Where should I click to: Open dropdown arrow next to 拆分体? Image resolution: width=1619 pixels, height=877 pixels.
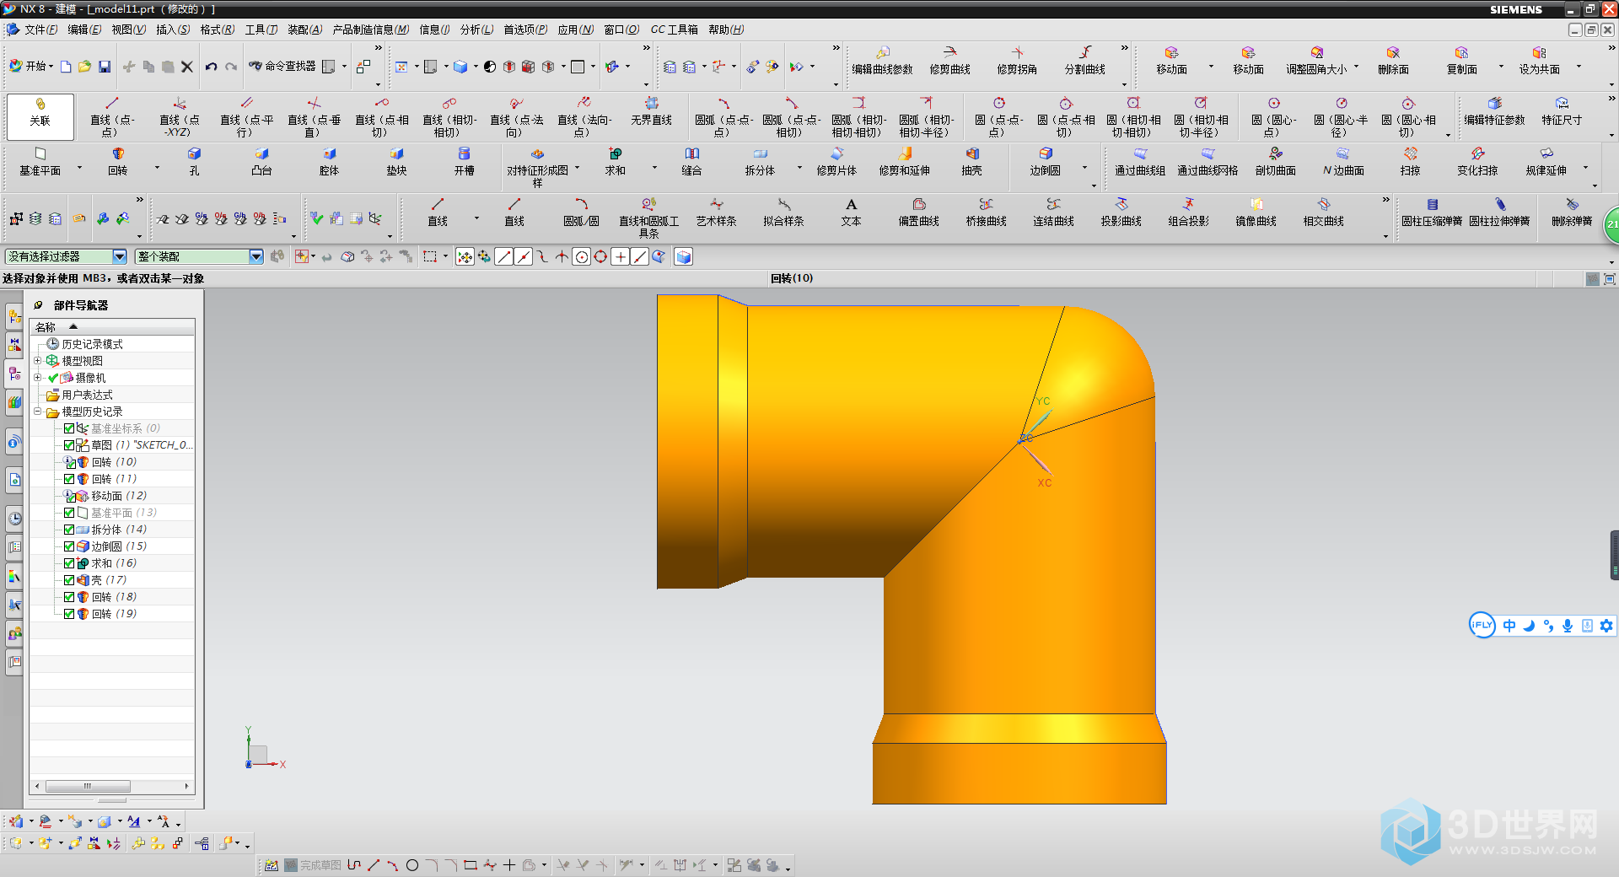[800, 168]
